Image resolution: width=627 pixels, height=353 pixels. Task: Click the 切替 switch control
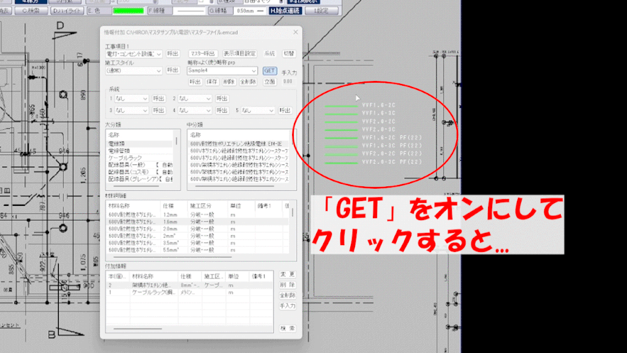[x=290, y=54]
